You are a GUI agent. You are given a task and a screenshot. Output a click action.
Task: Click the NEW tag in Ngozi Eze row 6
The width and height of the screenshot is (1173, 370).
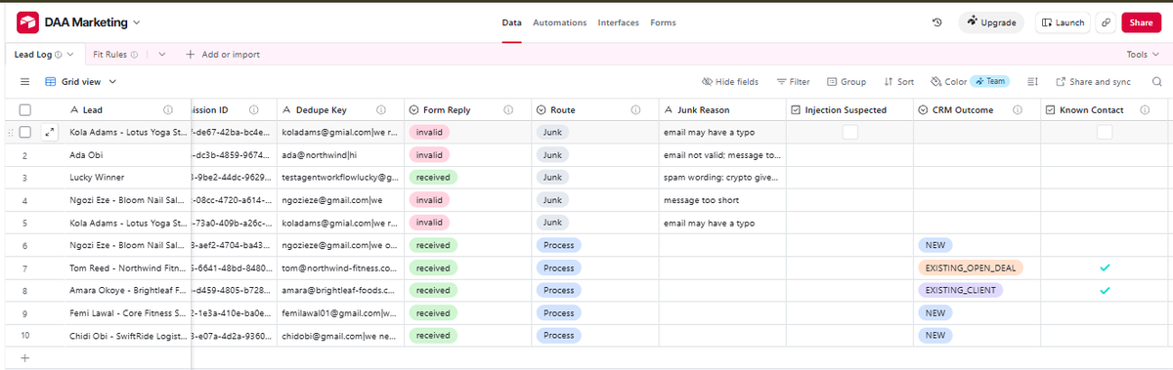click(935, 245)
